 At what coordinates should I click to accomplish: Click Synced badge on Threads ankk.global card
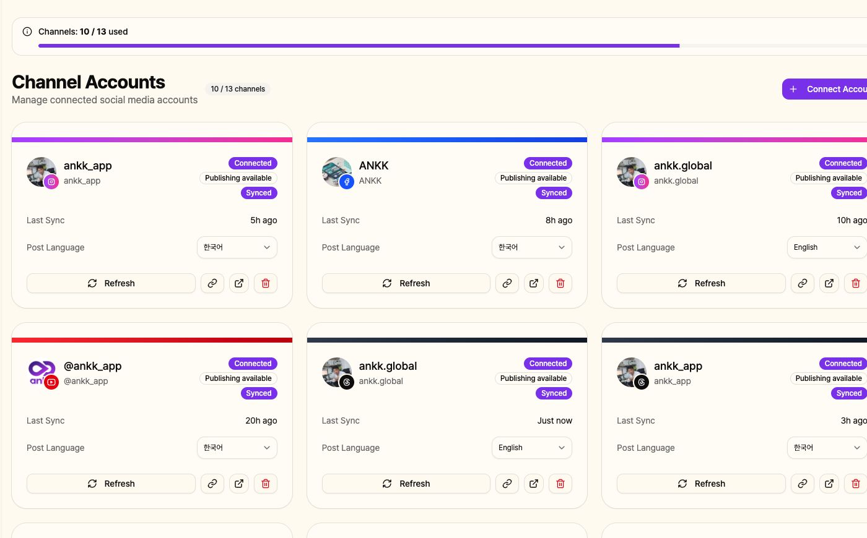coord(554,393)
